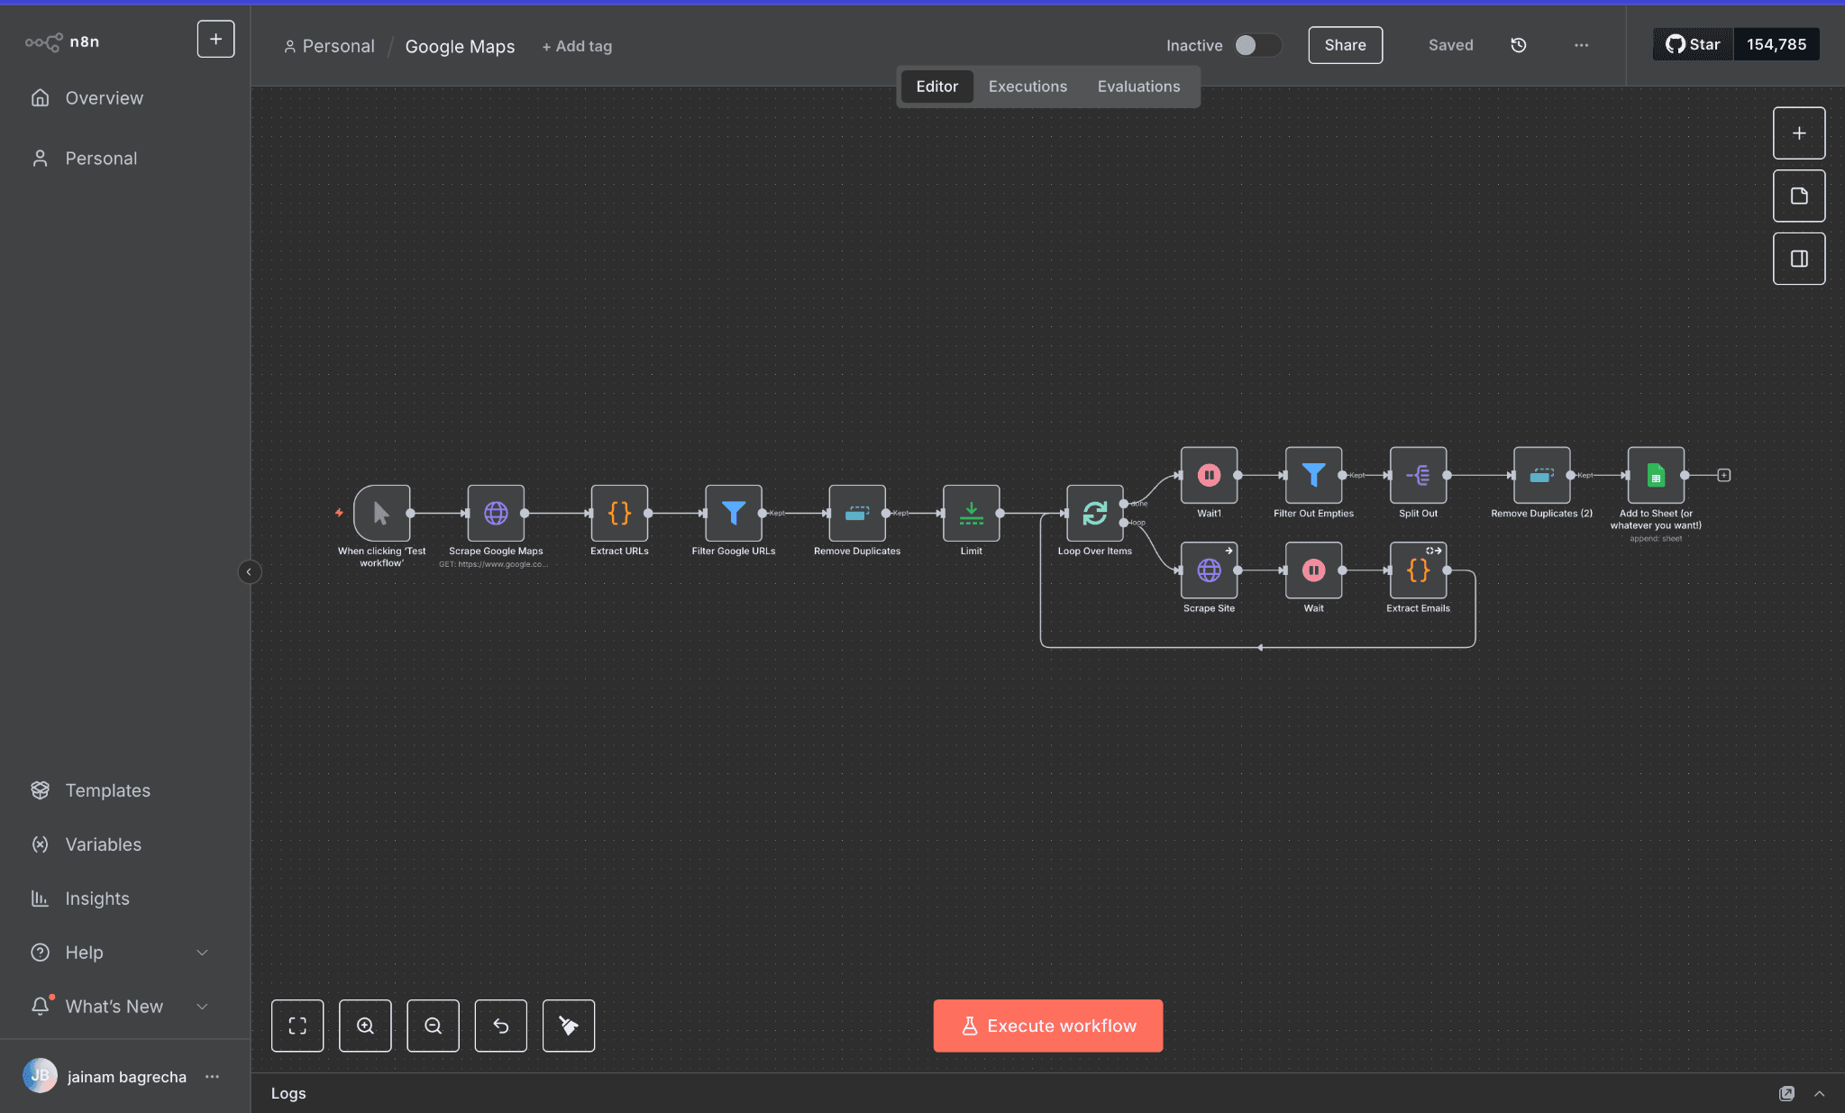Collapse the left sidebar arrow

pos(249,571)
